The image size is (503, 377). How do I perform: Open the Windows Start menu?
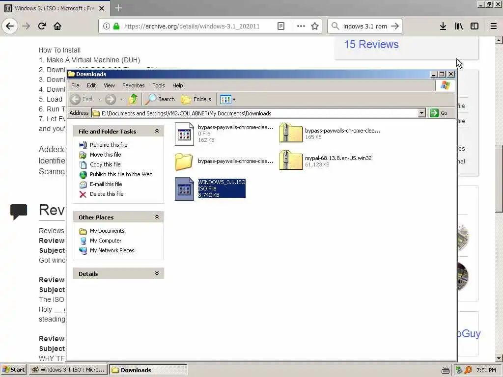click(13, 370)
